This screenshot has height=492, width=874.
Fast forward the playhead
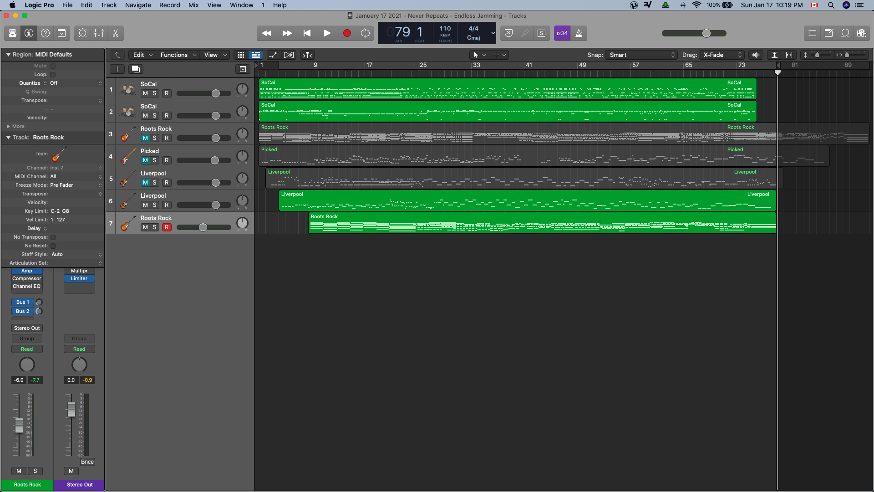tap(287, 33)
